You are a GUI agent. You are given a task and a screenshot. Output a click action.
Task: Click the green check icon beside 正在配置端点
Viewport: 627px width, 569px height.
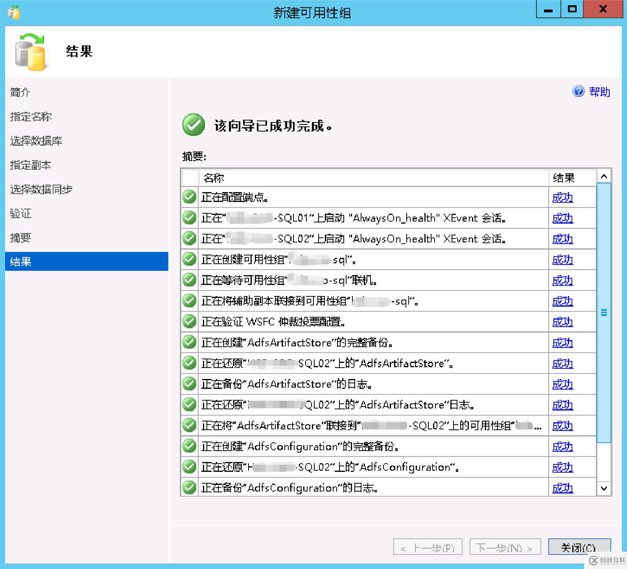click(190, 197)
